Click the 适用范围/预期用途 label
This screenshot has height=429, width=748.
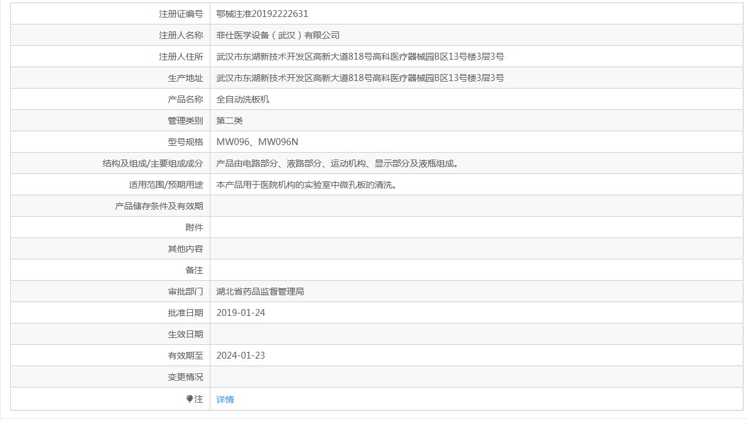[166, 185]
